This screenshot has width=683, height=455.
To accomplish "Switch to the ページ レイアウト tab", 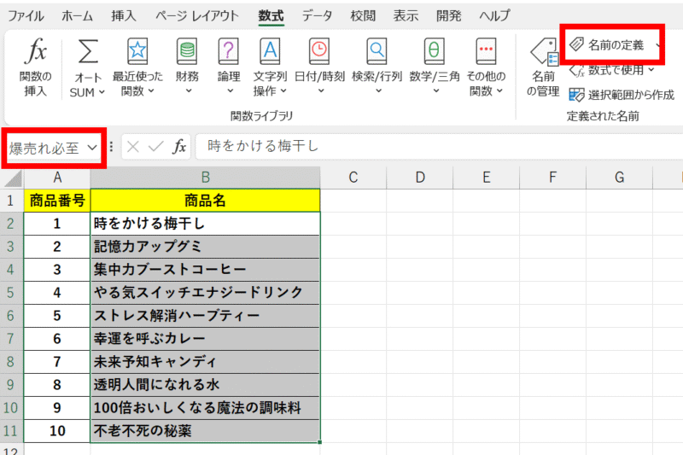I will click(x=197, y=16).
